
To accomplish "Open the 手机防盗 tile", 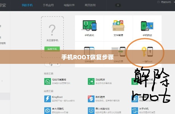I will (147, 28).
